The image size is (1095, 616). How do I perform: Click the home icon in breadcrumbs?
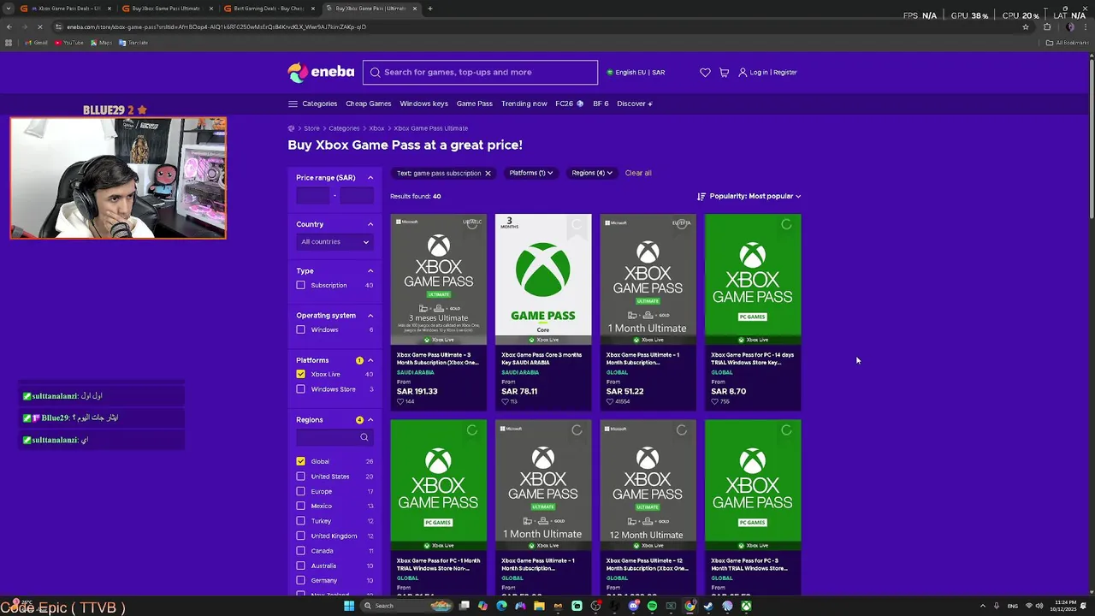pos(291,128)
